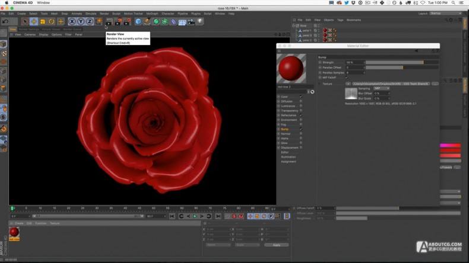469x263 pixels.
Task: Click the Undo arrow icon
Action: click(x=5, y=21)
